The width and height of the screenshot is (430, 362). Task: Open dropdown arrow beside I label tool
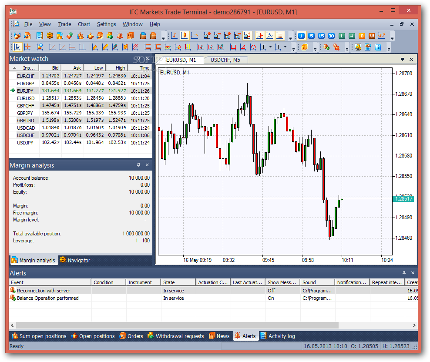pyautogui.click(x=285, y=47)
